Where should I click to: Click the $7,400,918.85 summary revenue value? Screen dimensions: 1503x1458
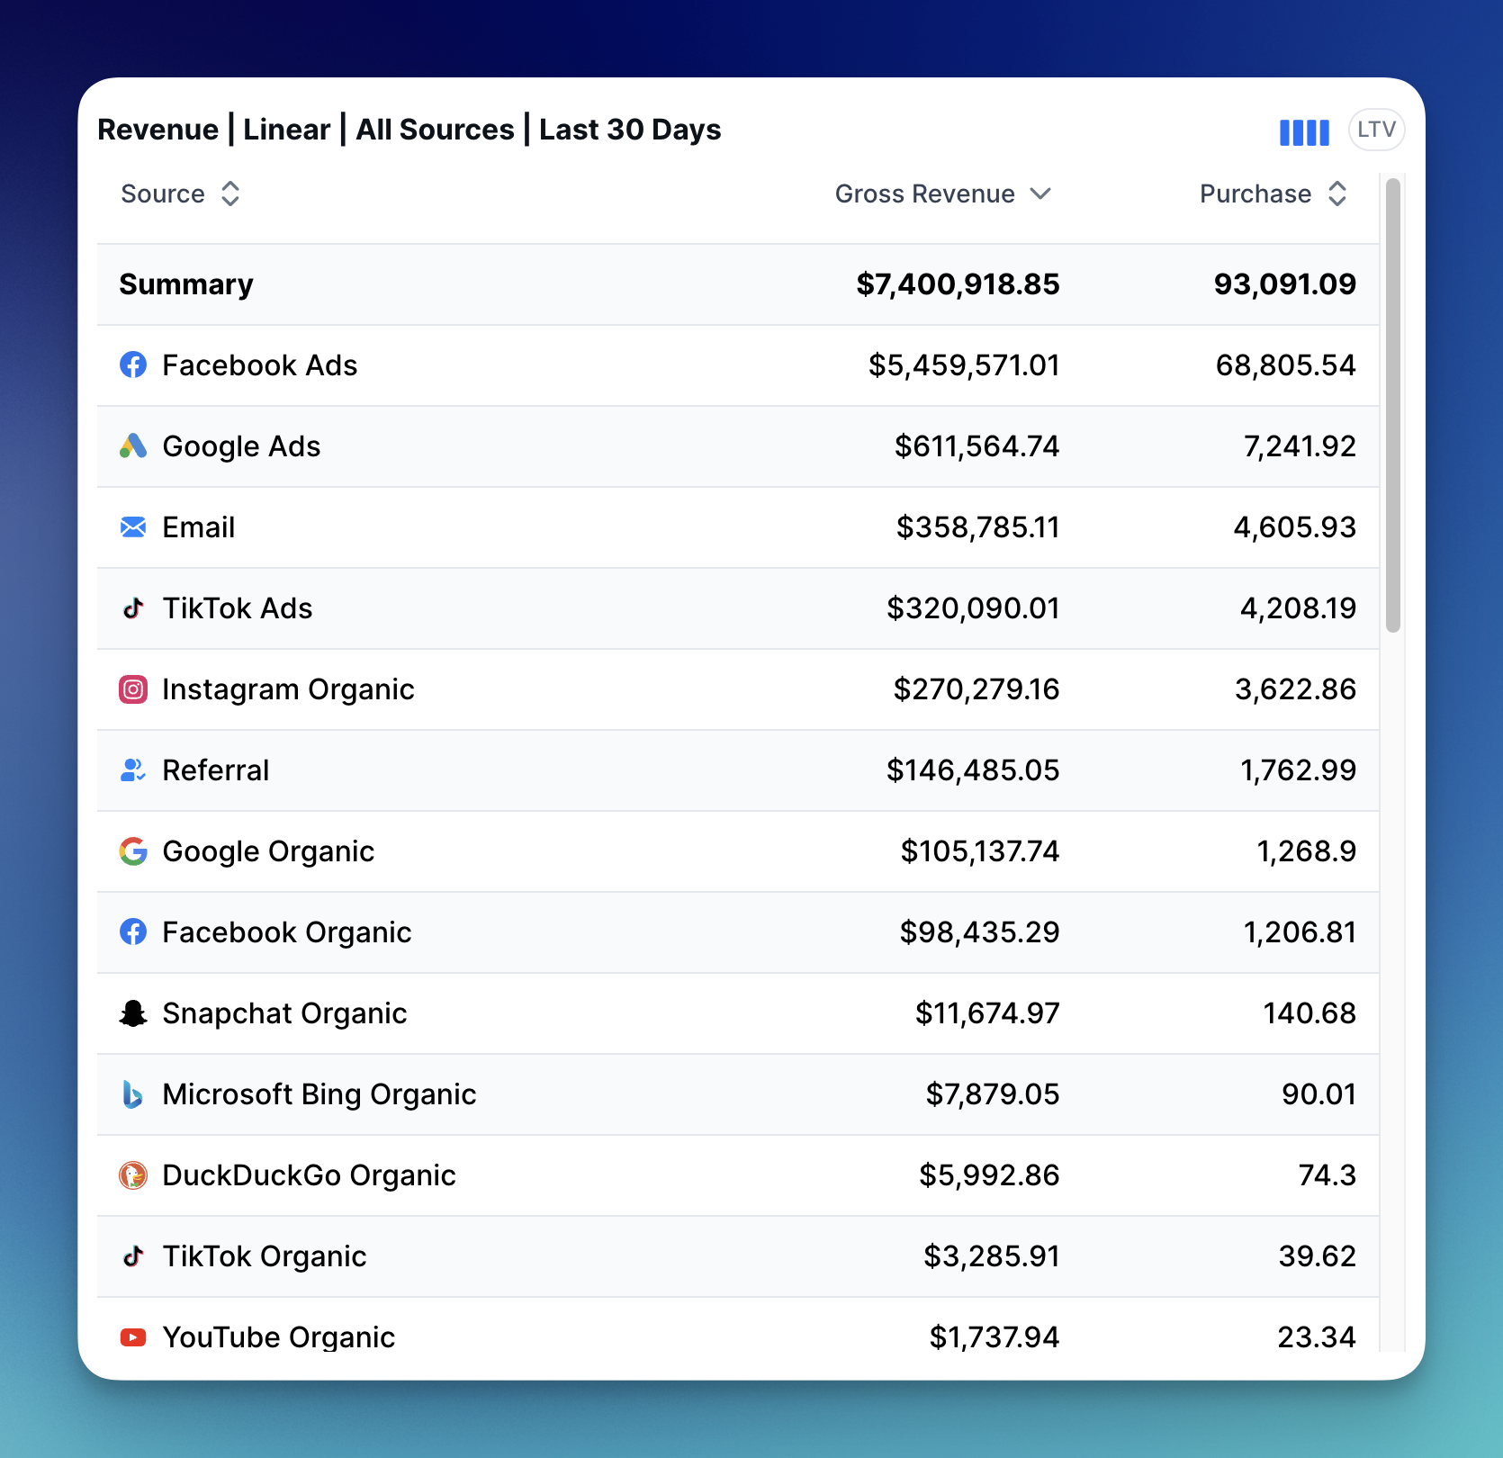tap(958, 284)
